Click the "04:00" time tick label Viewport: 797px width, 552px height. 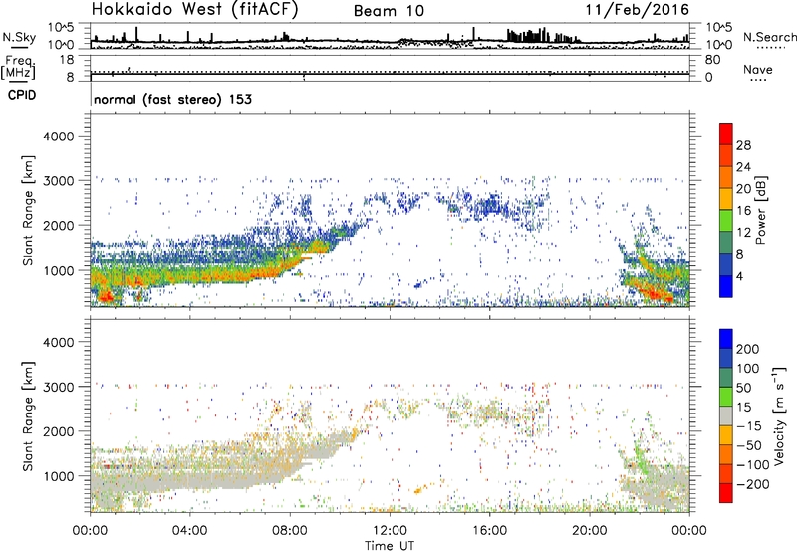click(x=189, y=531)
